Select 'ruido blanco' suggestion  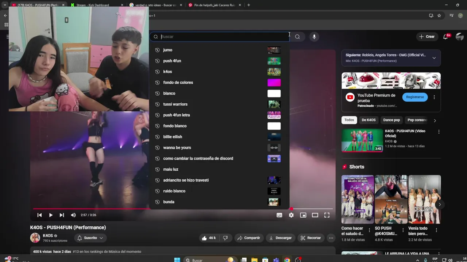(219, 191)
